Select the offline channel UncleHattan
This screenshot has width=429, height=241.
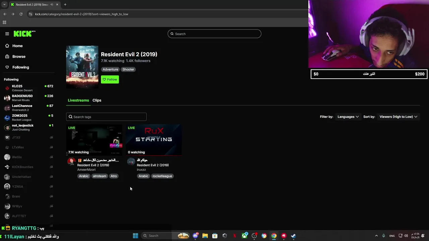[x=28, y=177]
